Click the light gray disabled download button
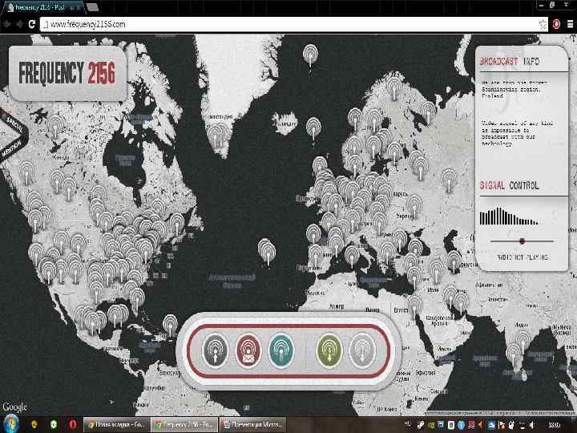Screen dimensions: 577x433 (362, 350)
